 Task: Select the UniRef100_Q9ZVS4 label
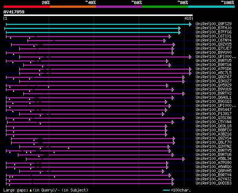(213, 138)
